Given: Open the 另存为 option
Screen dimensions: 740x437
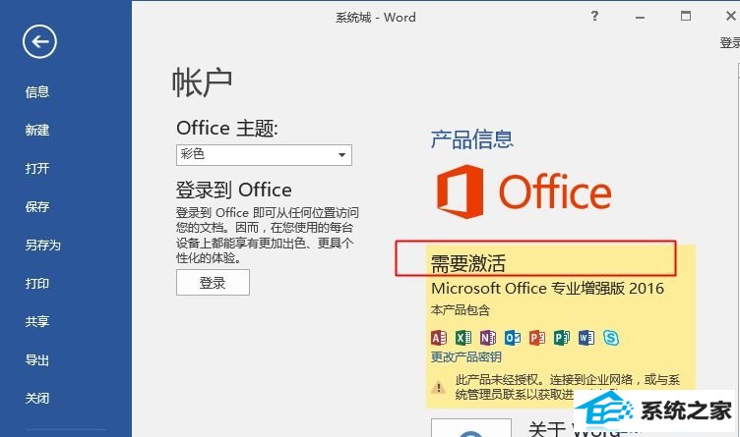Looking at the screenshot, I should coord(43,245).
